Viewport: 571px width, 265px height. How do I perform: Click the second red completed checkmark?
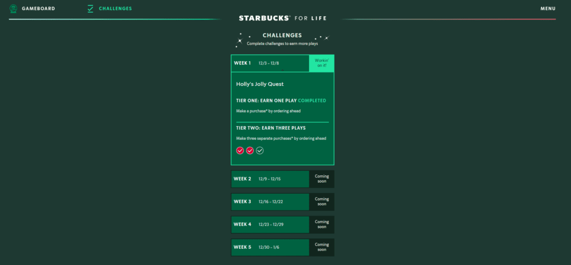coord(250,150)
